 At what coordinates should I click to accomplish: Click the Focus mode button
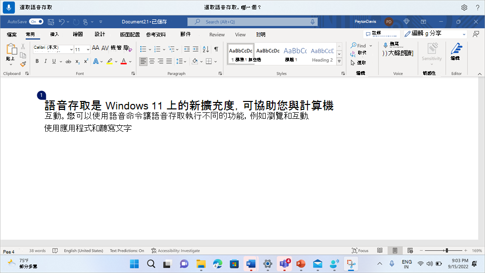click(360, 251)
